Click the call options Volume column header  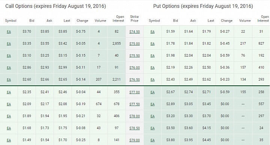click(x=100, y=21)
